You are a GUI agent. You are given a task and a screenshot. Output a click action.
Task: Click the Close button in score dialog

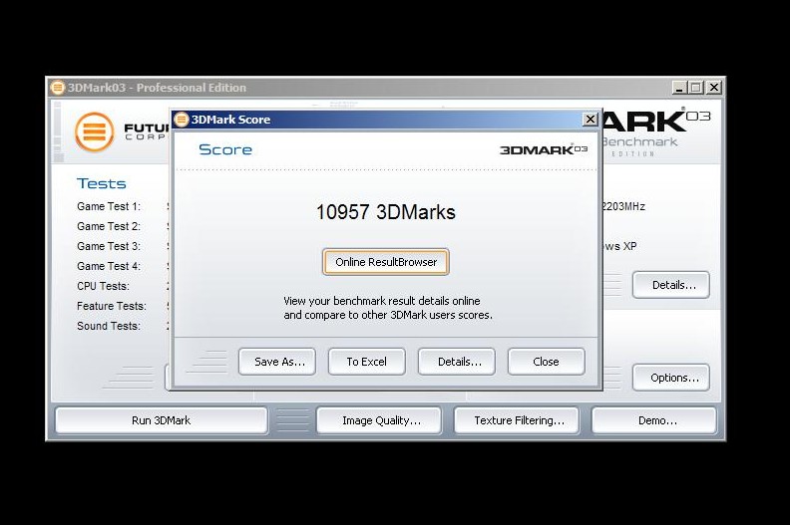coord(547,362)
